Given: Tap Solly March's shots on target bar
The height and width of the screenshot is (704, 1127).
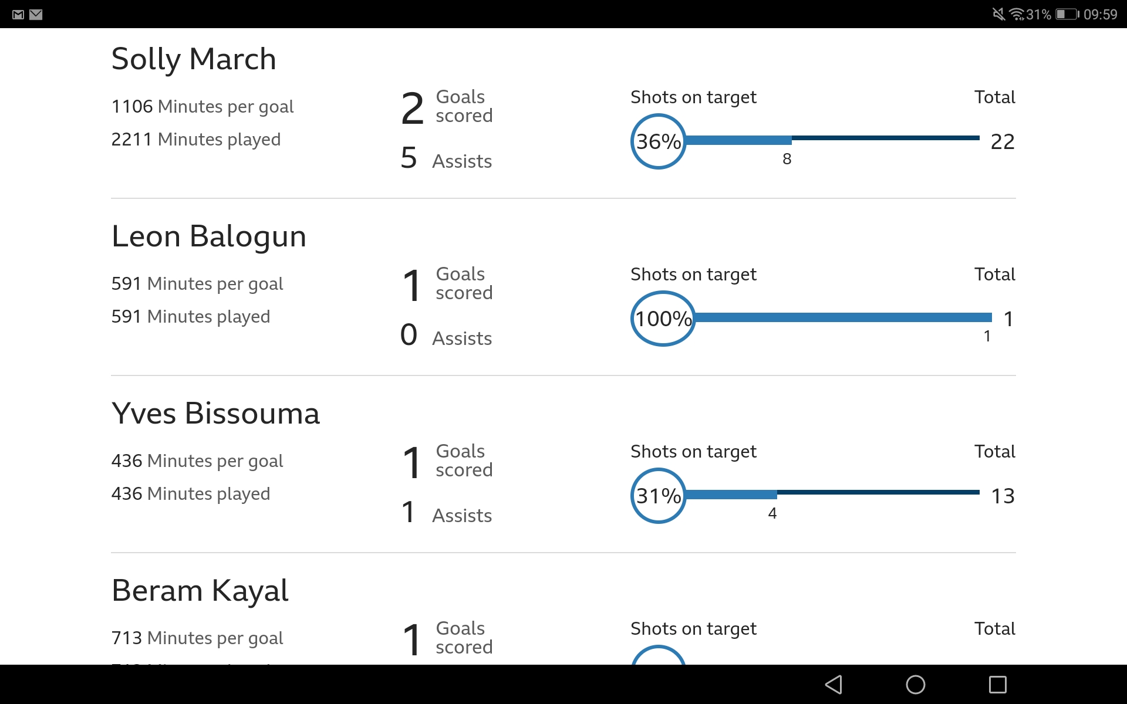Looking at the screenshot, I should pos(832,140).
